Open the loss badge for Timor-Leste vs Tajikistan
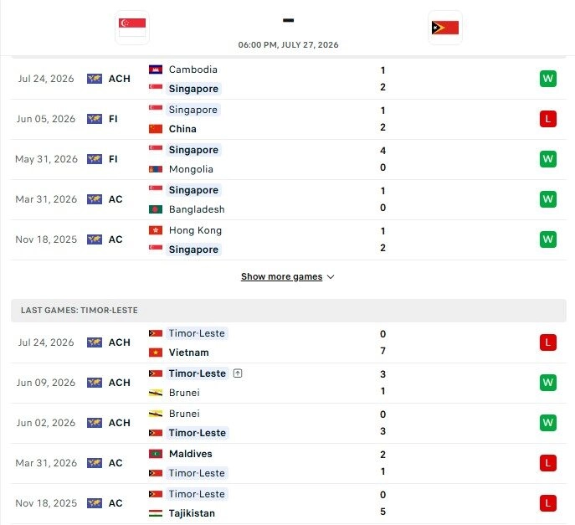Viewport: 575px width, 525px height. 548,503
